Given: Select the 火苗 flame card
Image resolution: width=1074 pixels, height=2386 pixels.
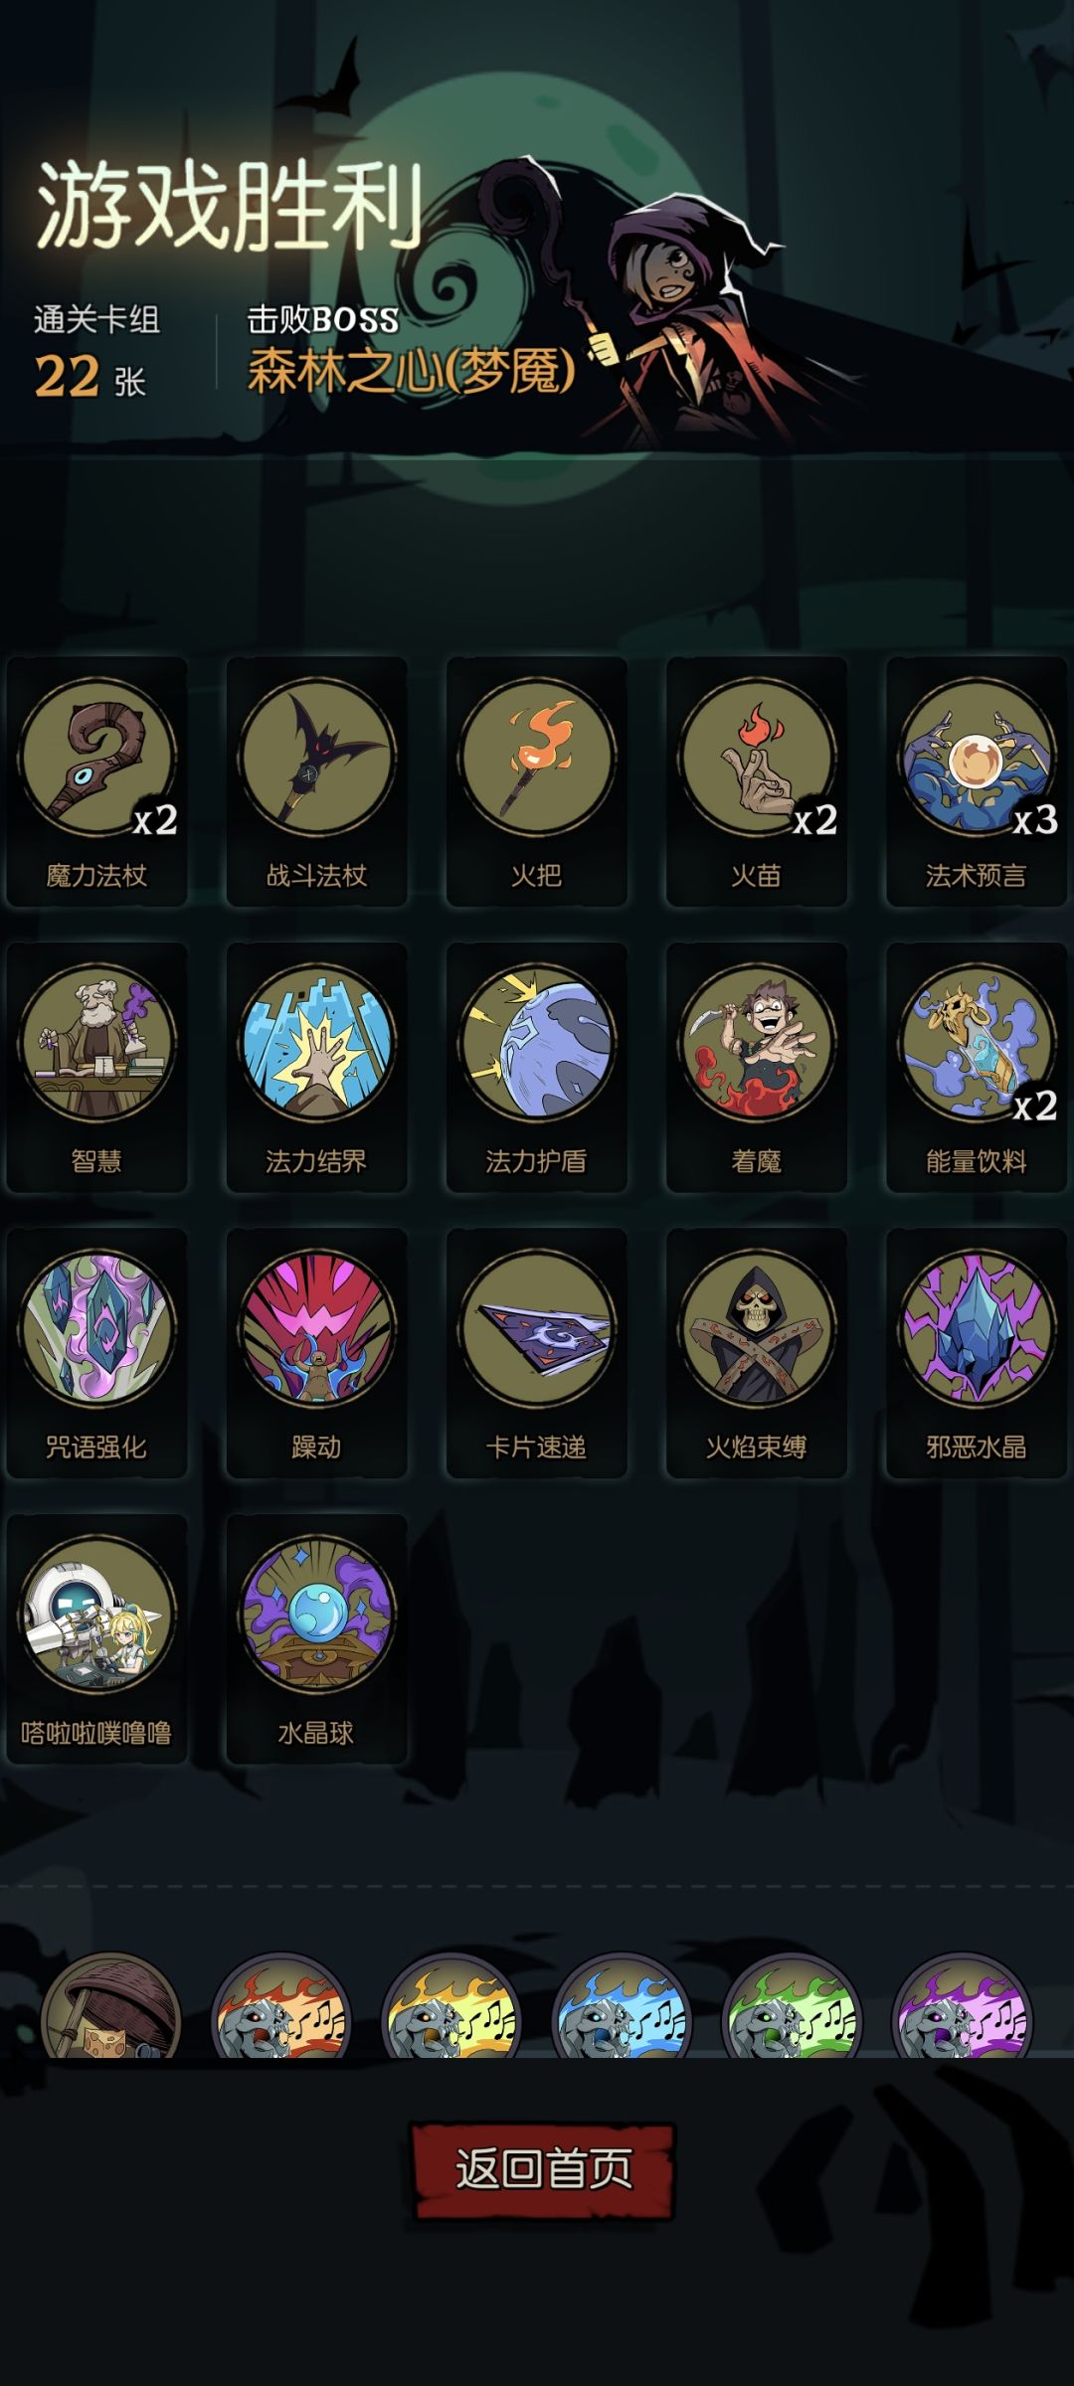Looking at the screenshot, I should pyautogui.click(x=756, y=781).
